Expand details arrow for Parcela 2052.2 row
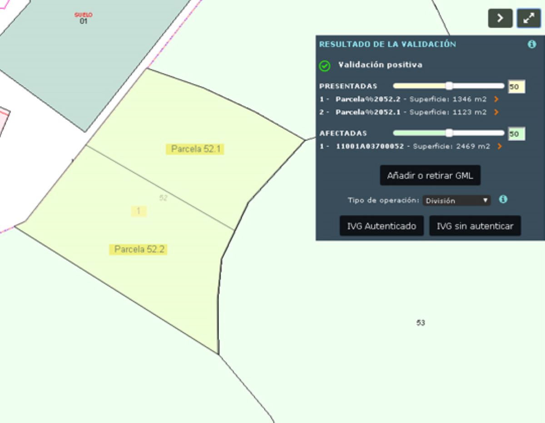This screenshot has width=545, height=423. [496, 99]
